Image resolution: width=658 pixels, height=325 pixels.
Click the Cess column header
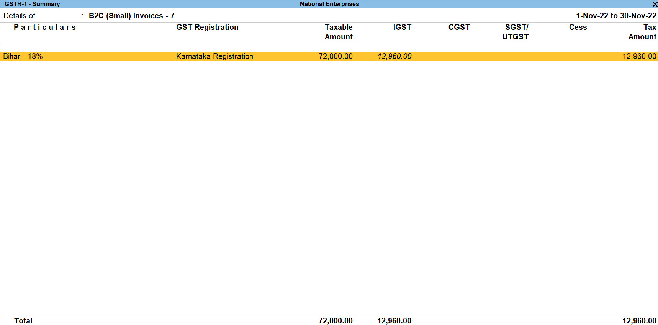pos(578,27)
